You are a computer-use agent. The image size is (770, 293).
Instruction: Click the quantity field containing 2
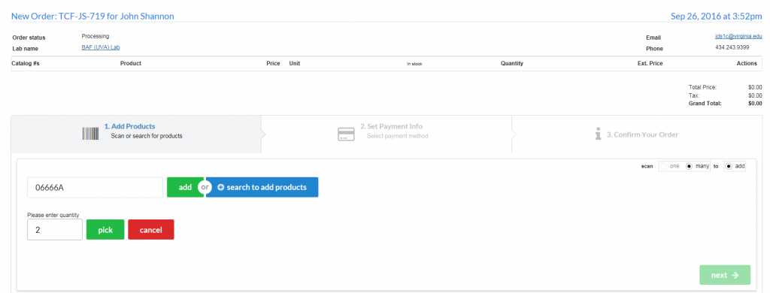(54, 230)
